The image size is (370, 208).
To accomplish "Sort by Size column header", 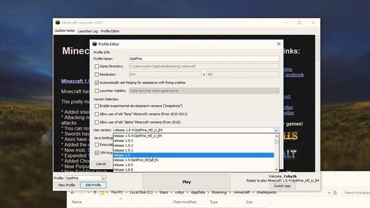I will (x=249, y=202).
